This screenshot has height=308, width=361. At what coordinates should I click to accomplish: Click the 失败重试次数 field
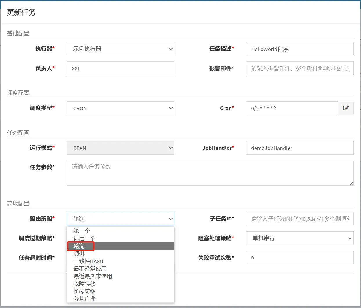click(x=300, y=258)
